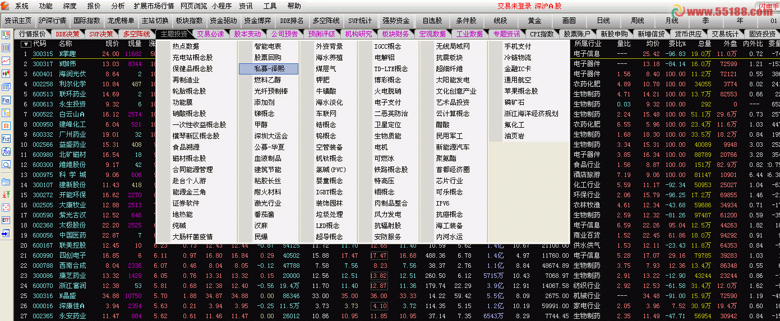780x321 pixels.
Task: Sort by the 总量 column header
Action: 705,44
